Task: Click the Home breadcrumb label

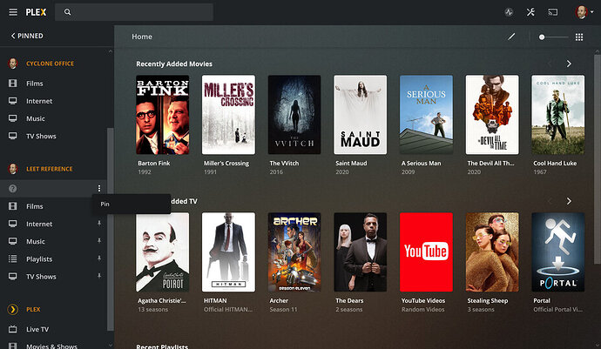Action: [x=142, y=37]
